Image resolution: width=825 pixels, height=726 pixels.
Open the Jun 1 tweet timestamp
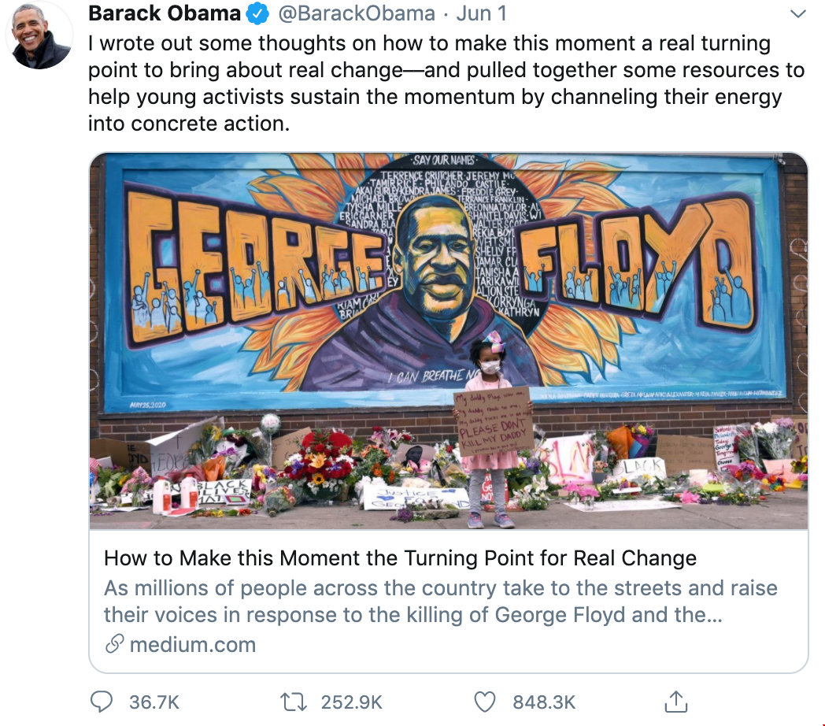tap(482, 13)
